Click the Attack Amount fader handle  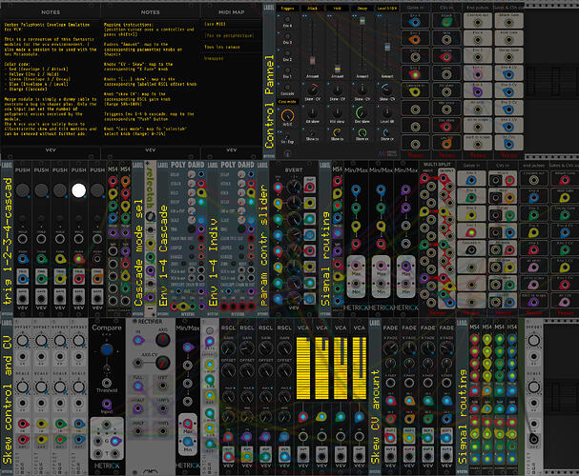[x=313, y=60]
